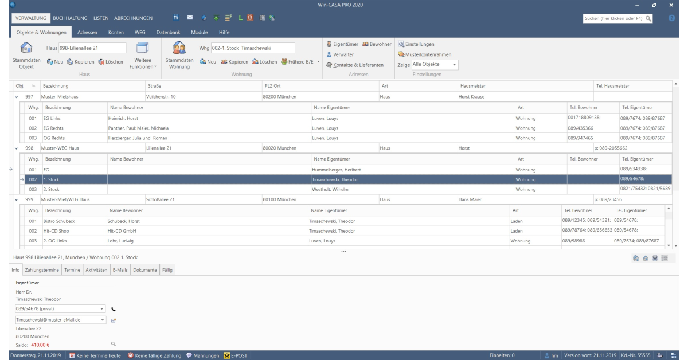Click magnifier icon next to Saldo

tap(114, 343)
